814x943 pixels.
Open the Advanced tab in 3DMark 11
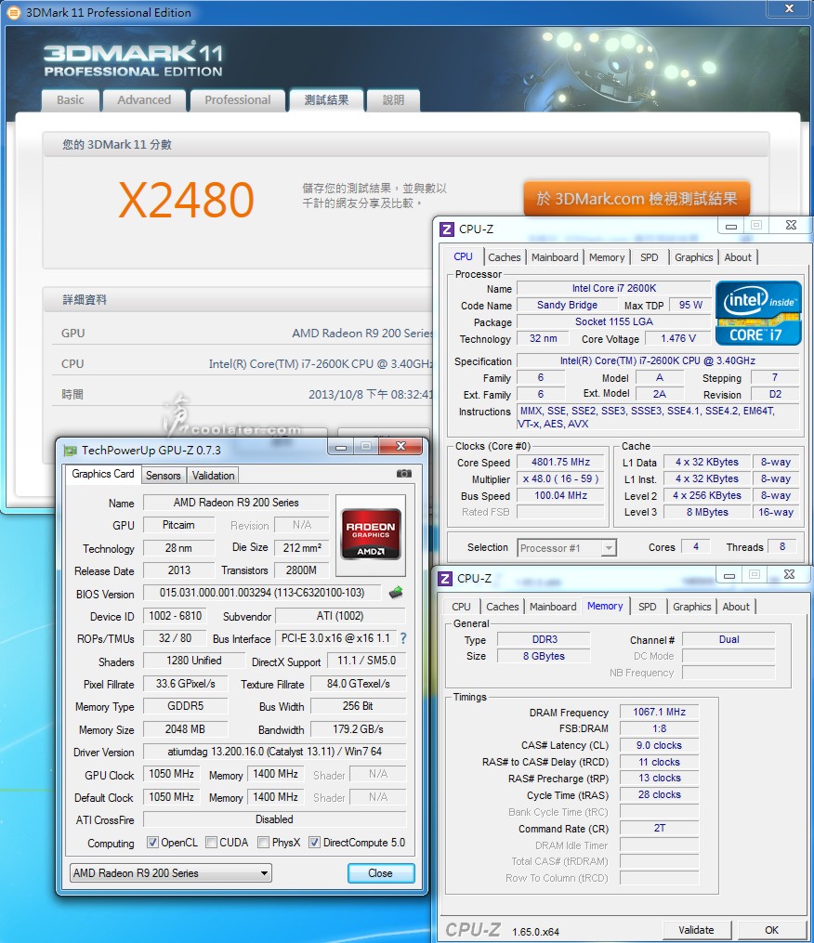pyautogui.click(x=144, y=100)
